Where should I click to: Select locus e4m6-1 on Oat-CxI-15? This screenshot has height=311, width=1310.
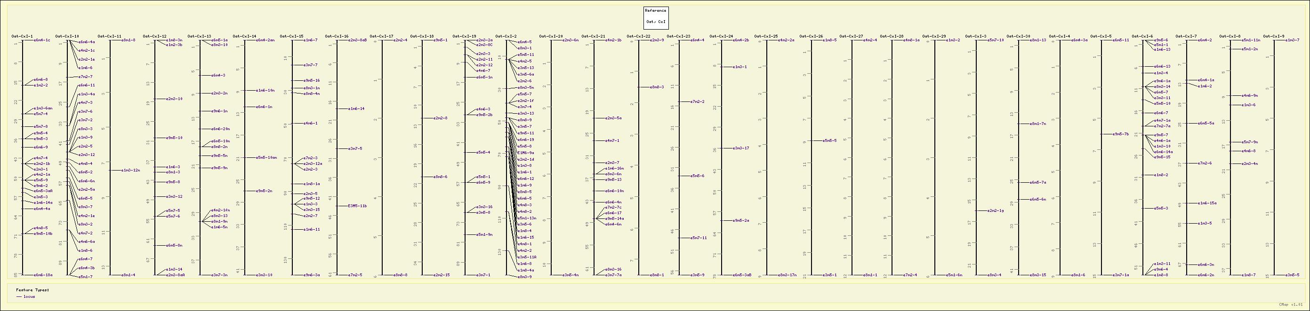[310, 123]
